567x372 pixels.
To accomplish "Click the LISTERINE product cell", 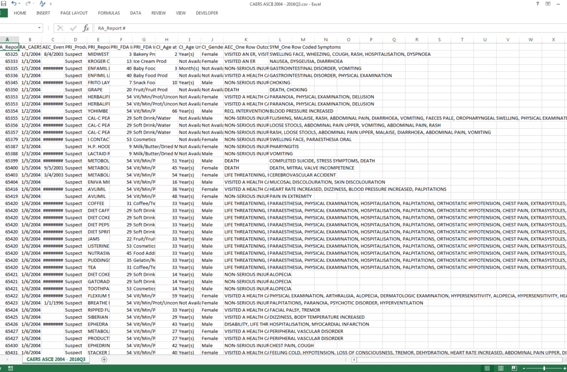I will [99, 246].
